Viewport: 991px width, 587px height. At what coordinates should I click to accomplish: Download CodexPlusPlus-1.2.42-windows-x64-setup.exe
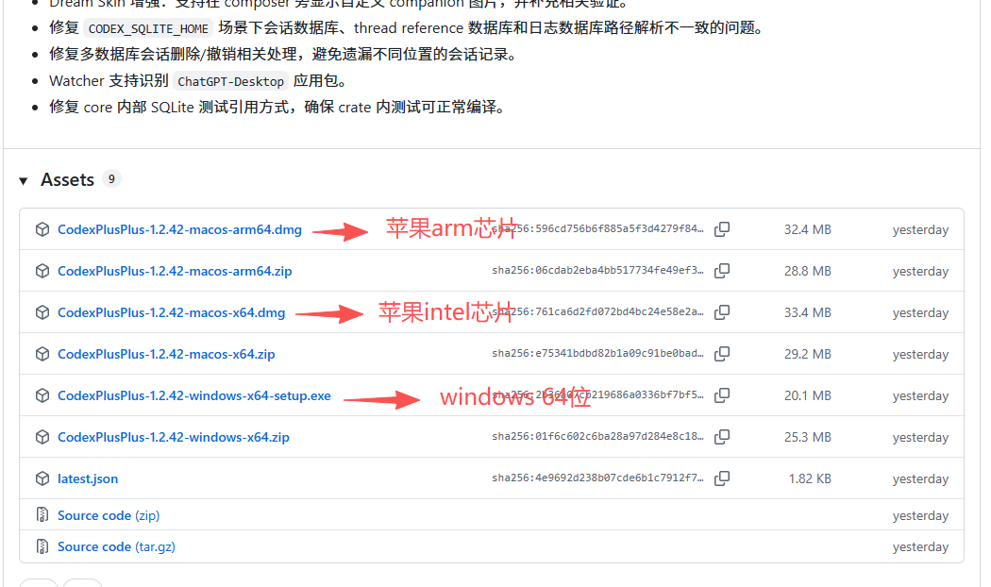coord(194,395)
